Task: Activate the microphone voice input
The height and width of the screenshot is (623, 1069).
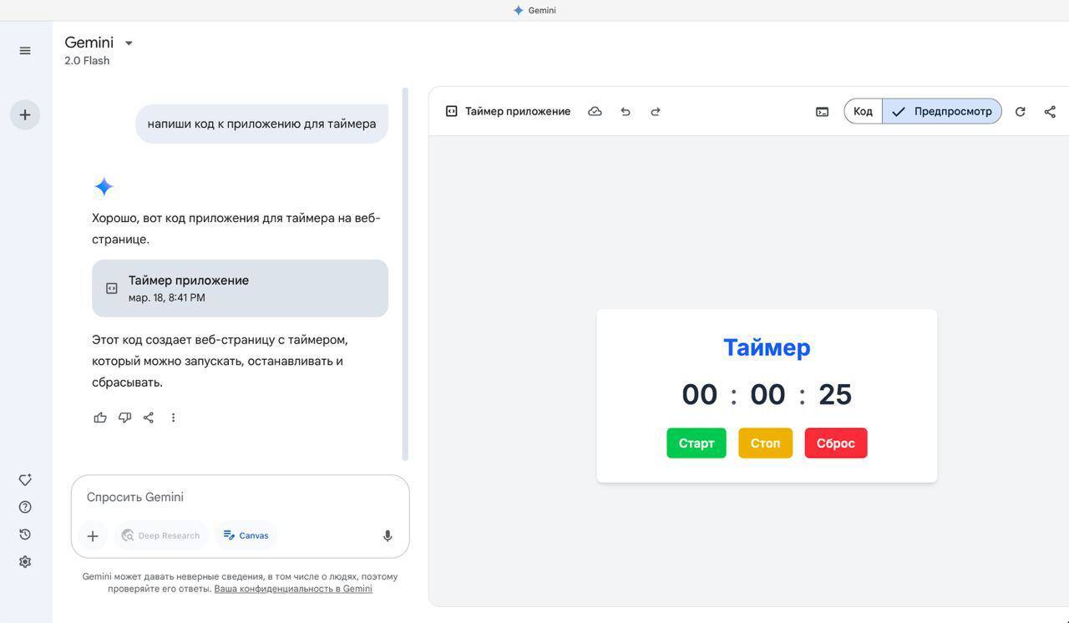Action: 388,535
